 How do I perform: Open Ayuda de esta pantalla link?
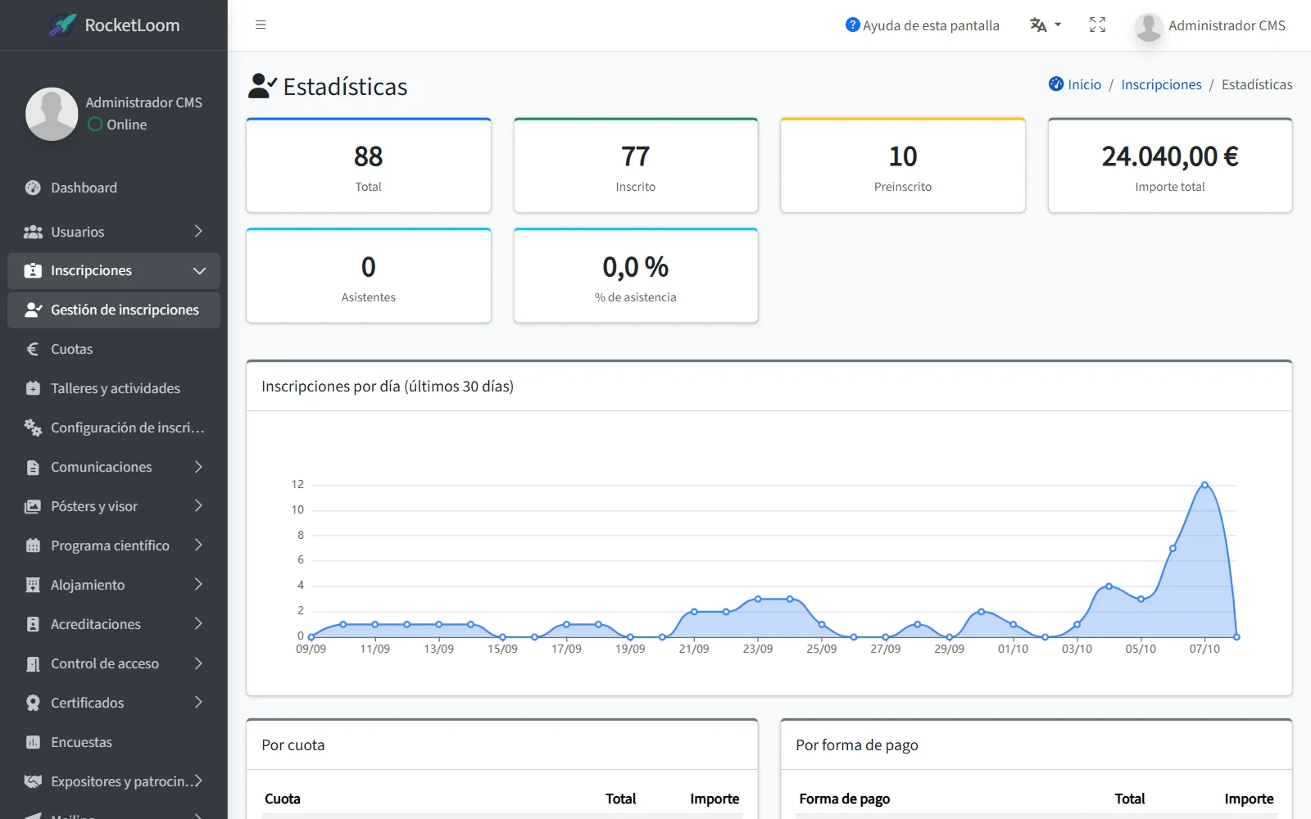coord(923,25)
